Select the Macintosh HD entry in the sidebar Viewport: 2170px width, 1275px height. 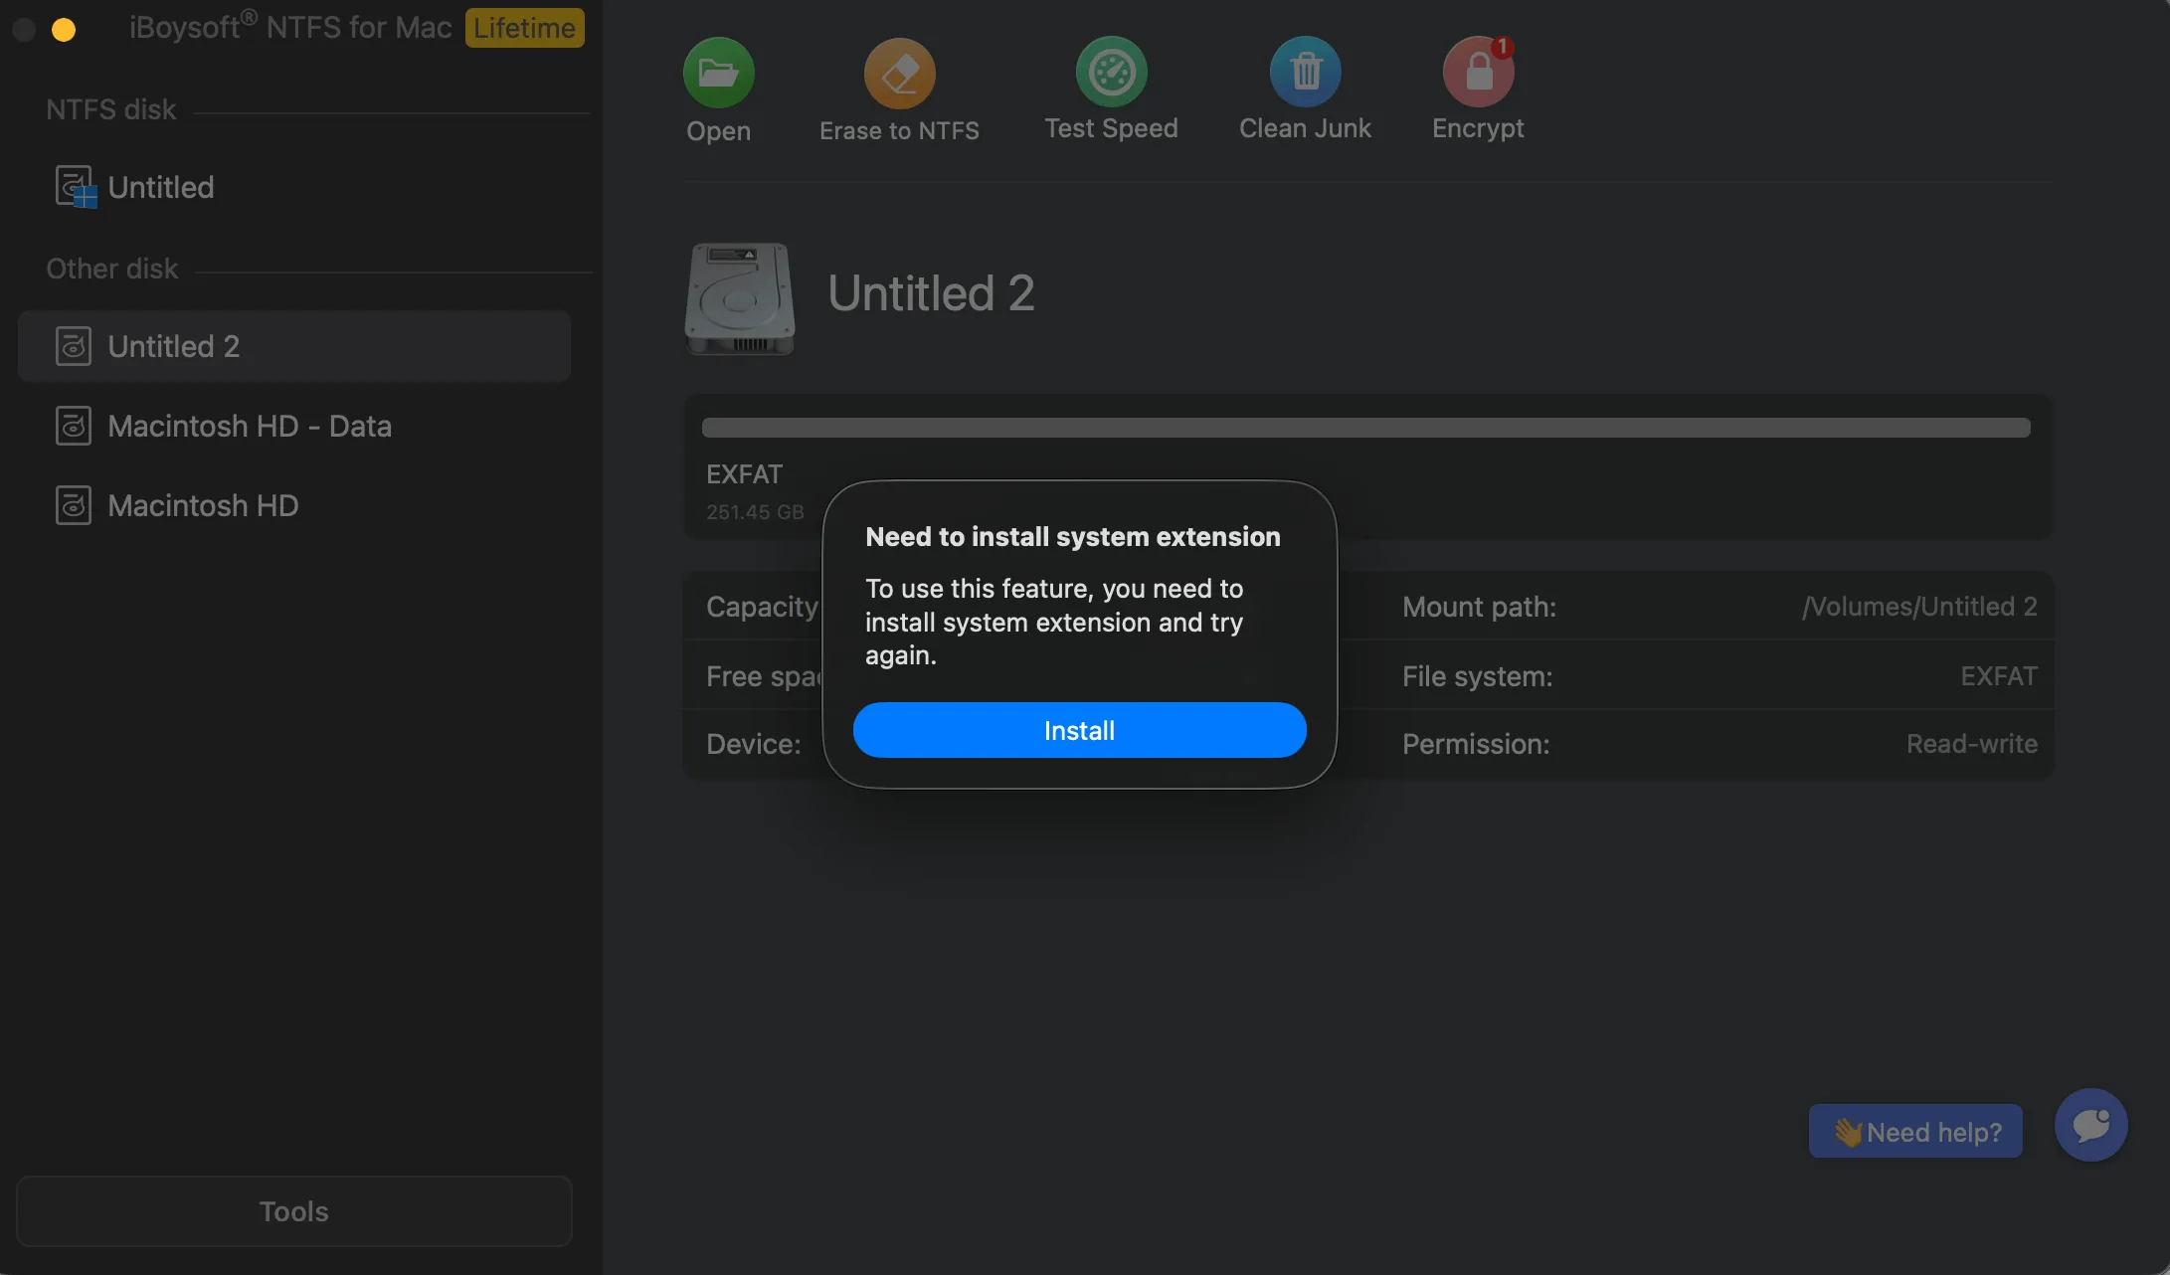point(294,505)
